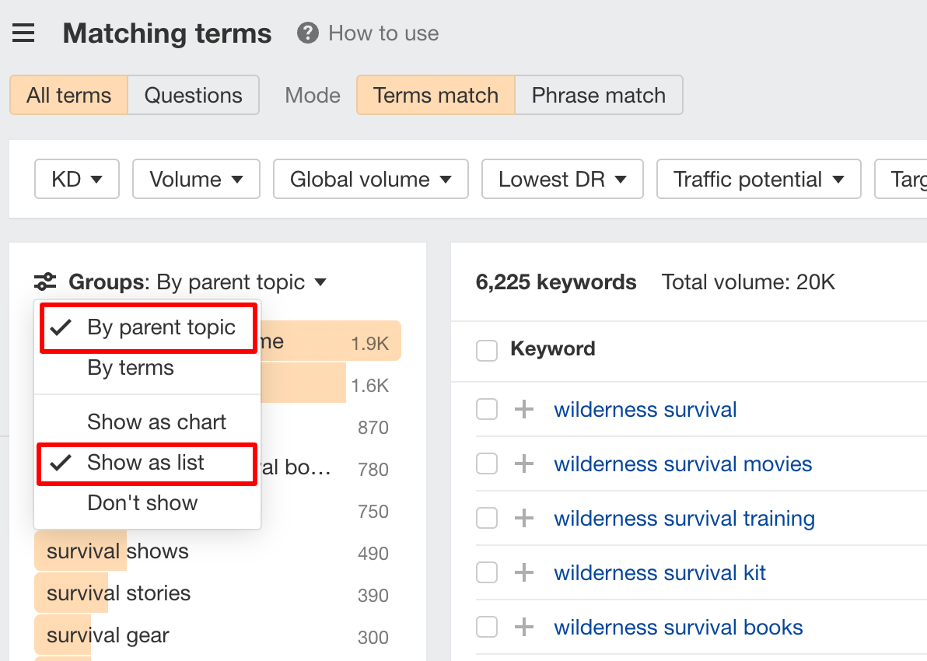927x661 pixels.
Task: Click plus icon beside wilderness survival kit
Action: tap(524, 573)
